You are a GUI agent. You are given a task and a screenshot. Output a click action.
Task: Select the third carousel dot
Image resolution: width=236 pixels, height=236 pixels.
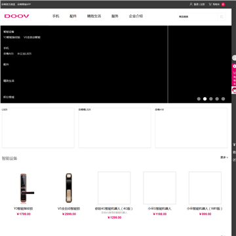tap(211, 99)
